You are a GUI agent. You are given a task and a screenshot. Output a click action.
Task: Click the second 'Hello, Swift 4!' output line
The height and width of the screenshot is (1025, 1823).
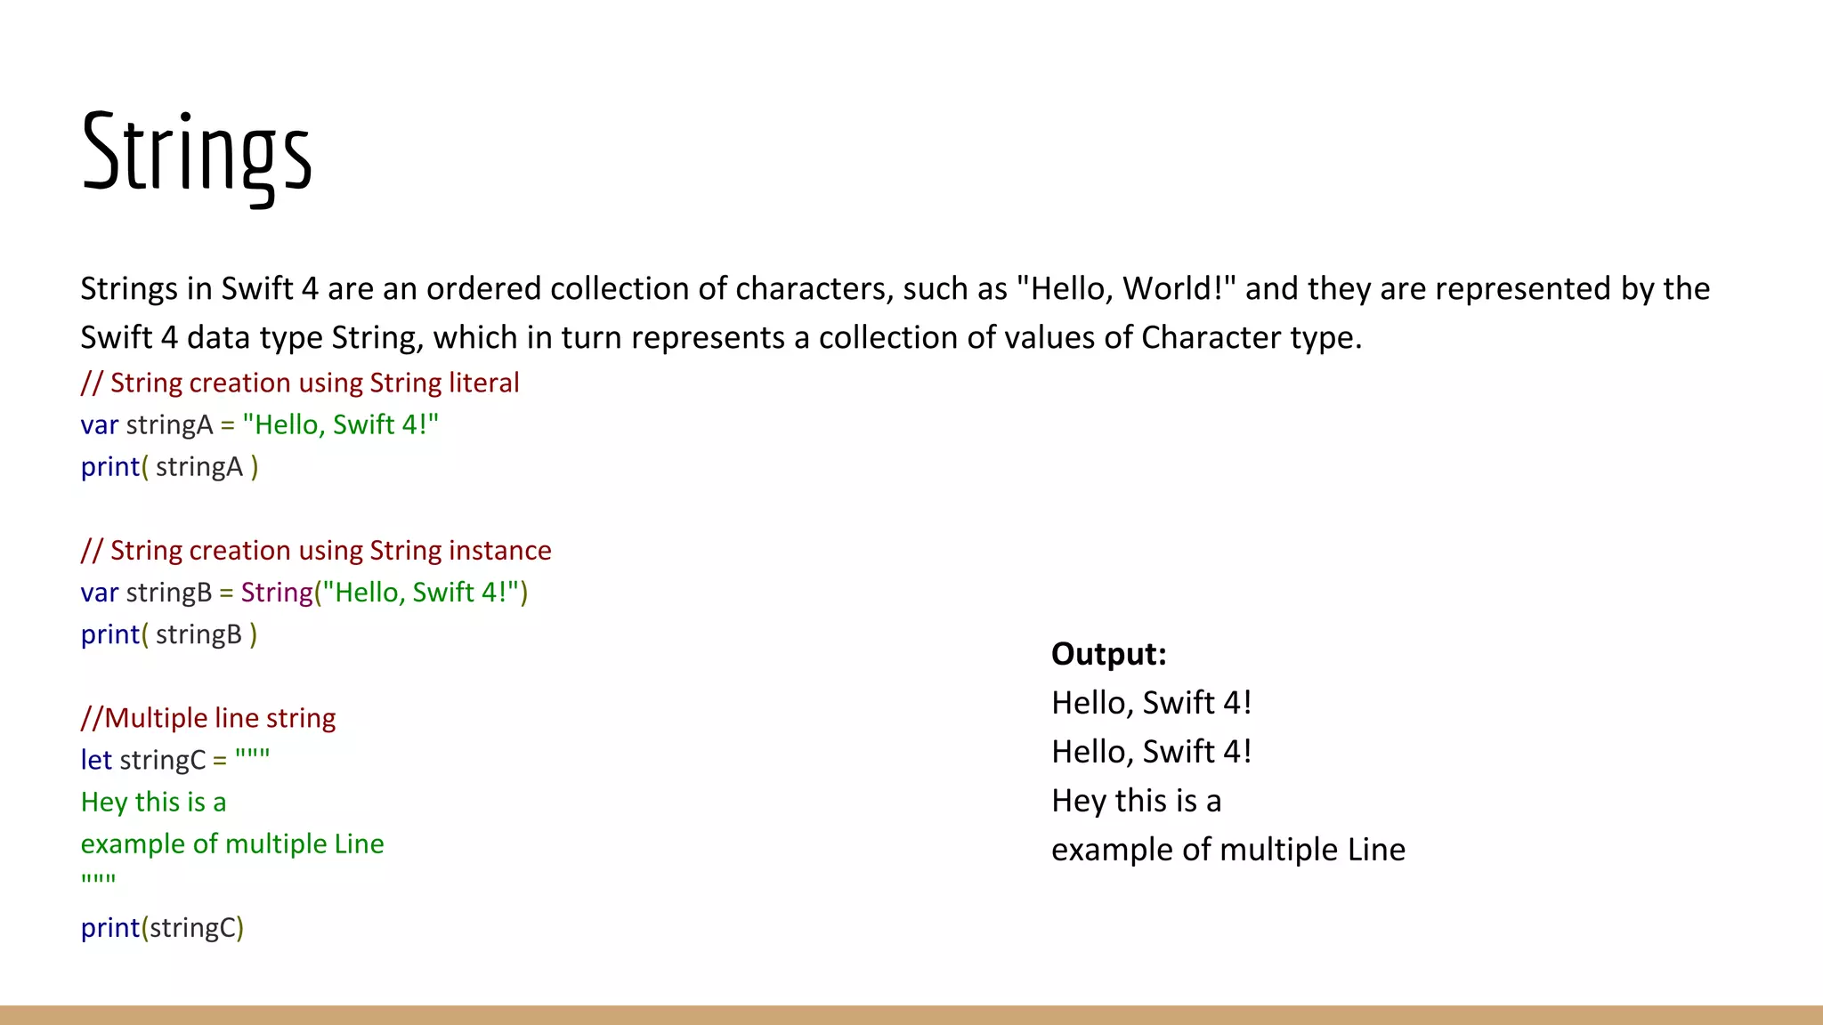click(1152, 752)
